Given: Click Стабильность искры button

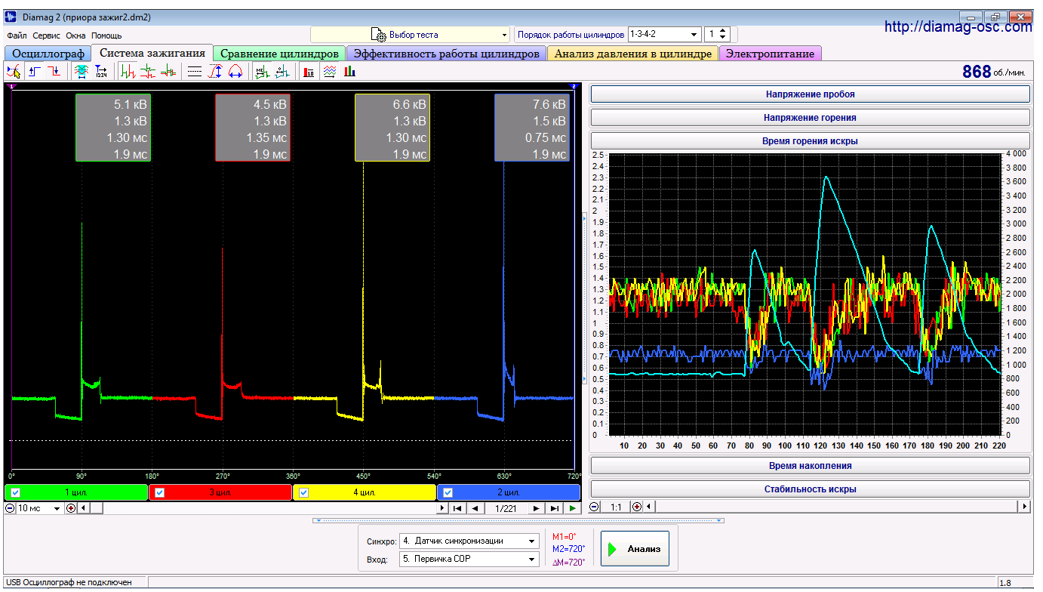Looking at the screenshot, I should click(x=810, y=489).
